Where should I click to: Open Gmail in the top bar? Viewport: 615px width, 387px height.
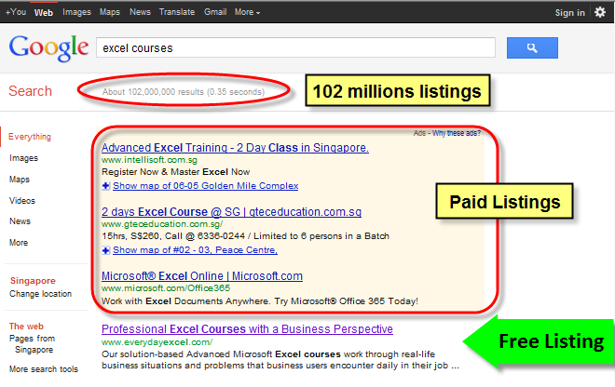pos(215,12)
